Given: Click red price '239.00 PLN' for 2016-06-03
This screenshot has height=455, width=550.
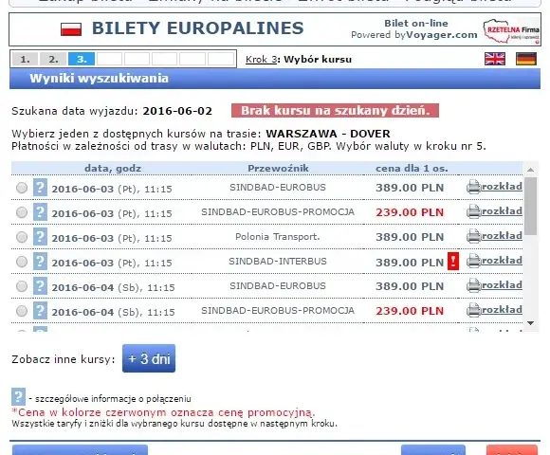Looking at the screenshot, I should point(410,212).
